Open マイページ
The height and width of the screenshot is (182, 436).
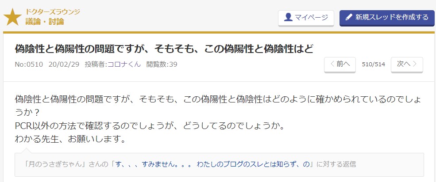(x=306, y=18)
